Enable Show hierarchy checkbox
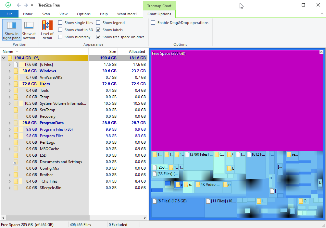The image size is (326, 228). coord(60,37)
